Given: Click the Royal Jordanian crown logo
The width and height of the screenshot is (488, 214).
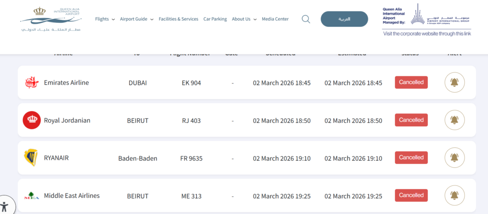Looking at the screenshot, I should pyautogui.click(x=31, y=120).
